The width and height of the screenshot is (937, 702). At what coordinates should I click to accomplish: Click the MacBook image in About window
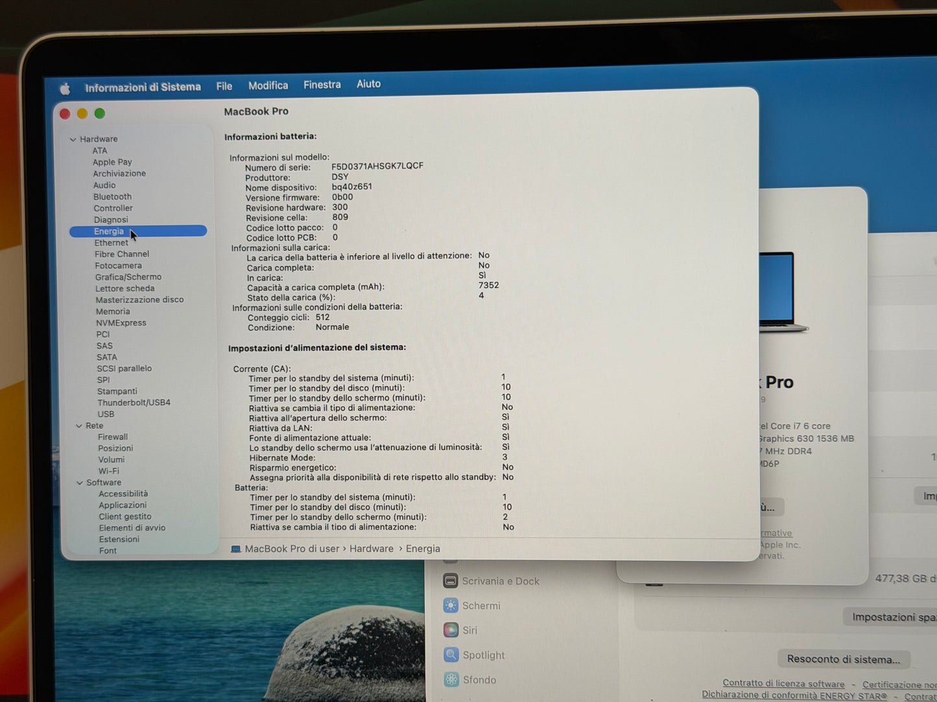click(x=783, y=292)
